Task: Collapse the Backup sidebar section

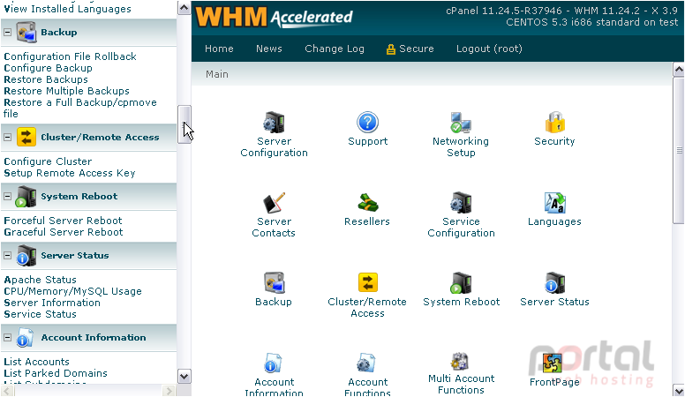Action: tap(7, 33)
